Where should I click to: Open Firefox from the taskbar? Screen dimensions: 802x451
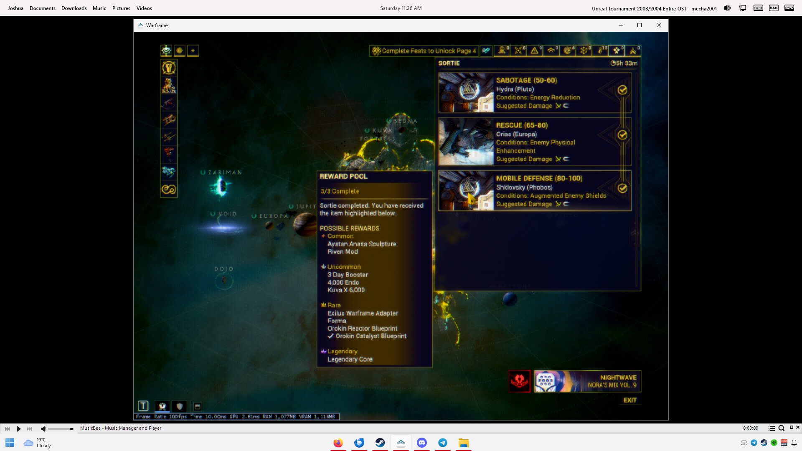click(338, 443)
